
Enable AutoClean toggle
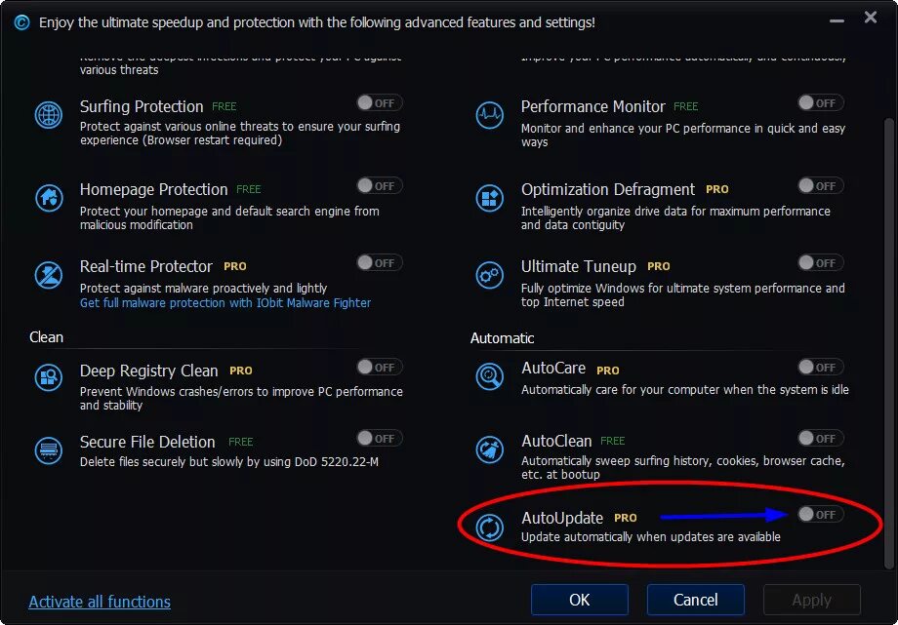[x=821, y=439]
